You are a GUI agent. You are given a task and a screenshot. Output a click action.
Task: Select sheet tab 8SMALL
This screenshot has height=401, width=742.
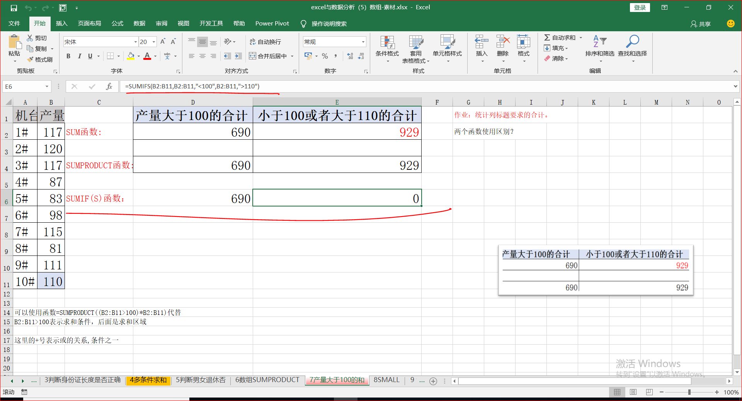coord(386,380)
